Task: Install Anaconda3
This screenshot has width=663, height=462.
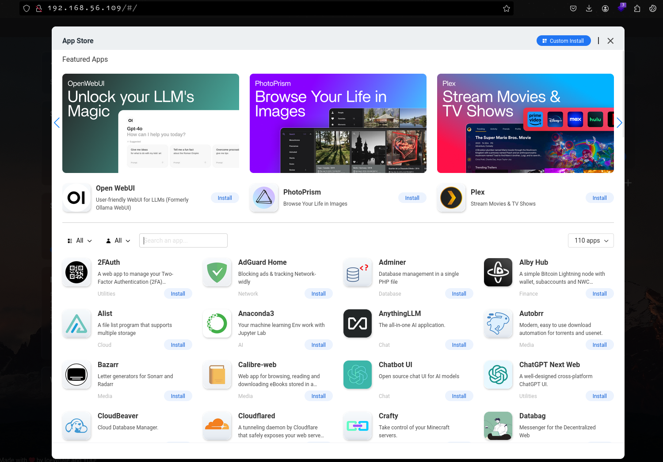Action: (319, 345)
